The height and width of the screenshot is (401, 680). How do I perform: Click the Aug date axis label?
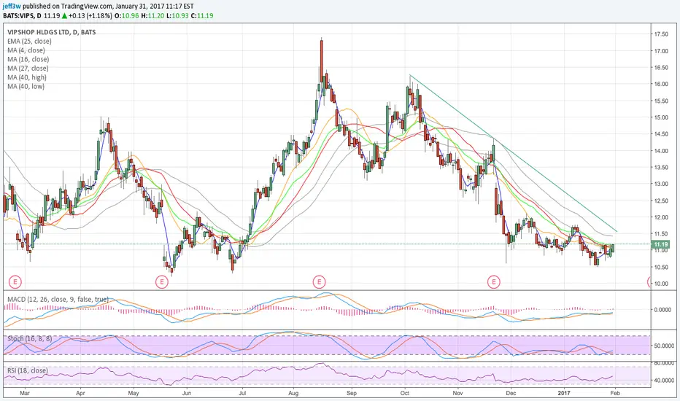293,393
